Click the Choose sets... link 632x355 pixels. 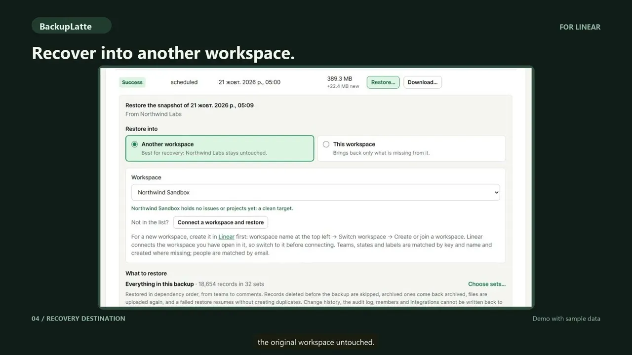click(487, 284)
